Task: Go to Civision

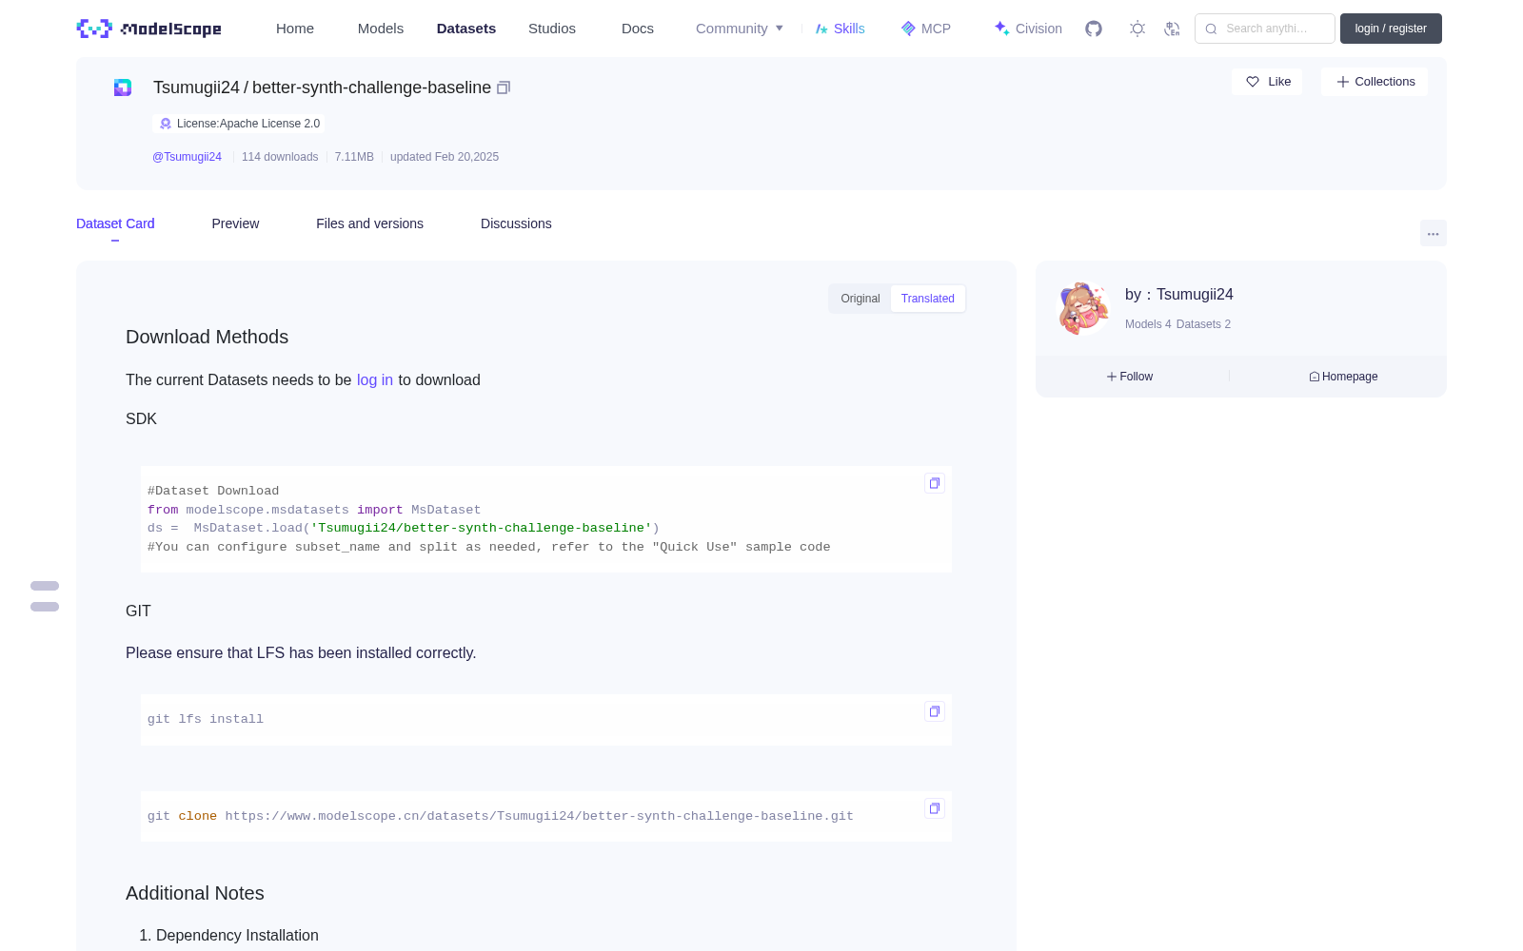Action: pyautogui.click(x=1028, y=29)
